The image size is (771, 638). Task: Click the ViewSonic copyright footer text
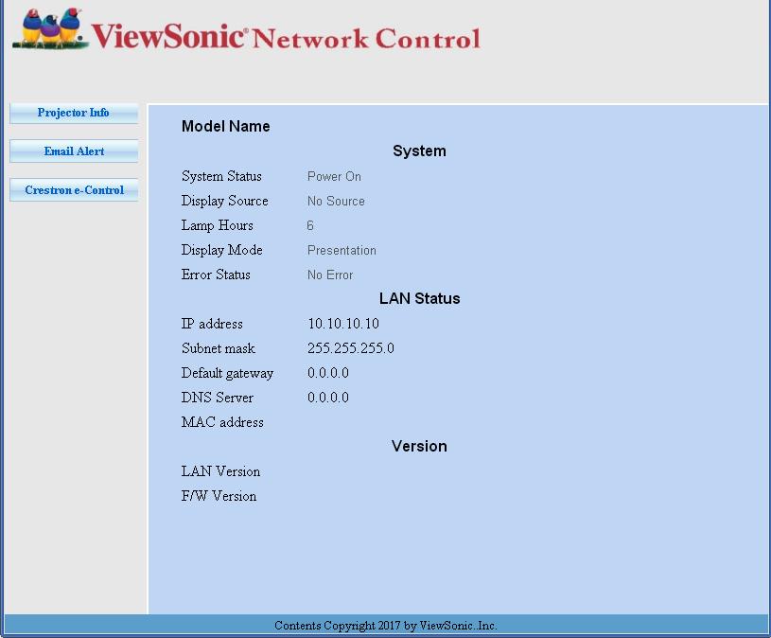pos(386,626)
